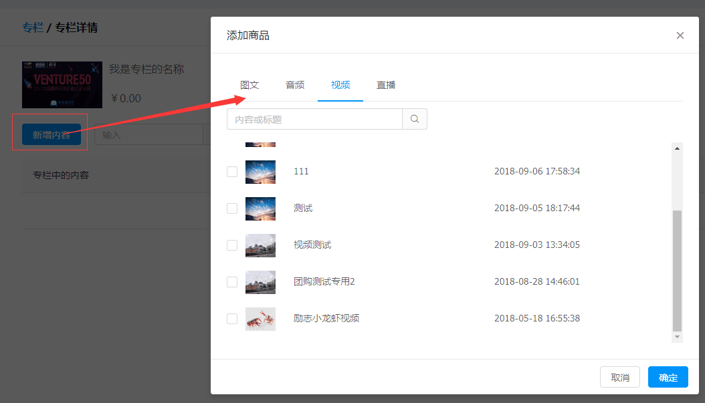Image resolution: width=705 pixels, height=403 pixels.
Task: Check the box for item 111
Action: pos(232,172)
